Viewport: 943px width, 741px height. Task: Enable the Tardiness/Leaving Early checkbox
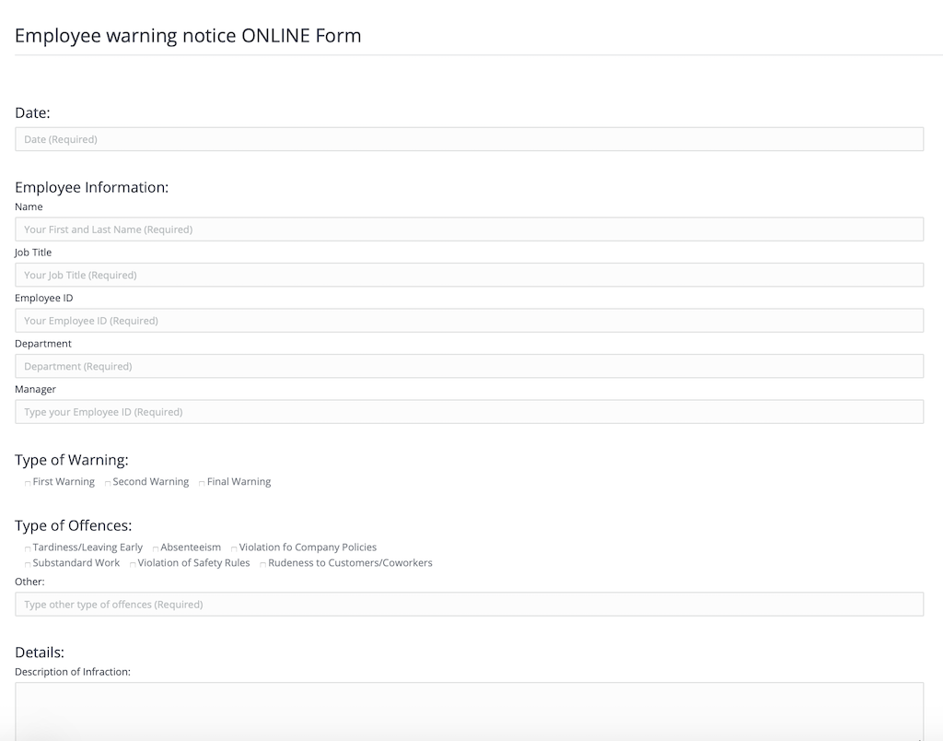[x=28, y=548]
